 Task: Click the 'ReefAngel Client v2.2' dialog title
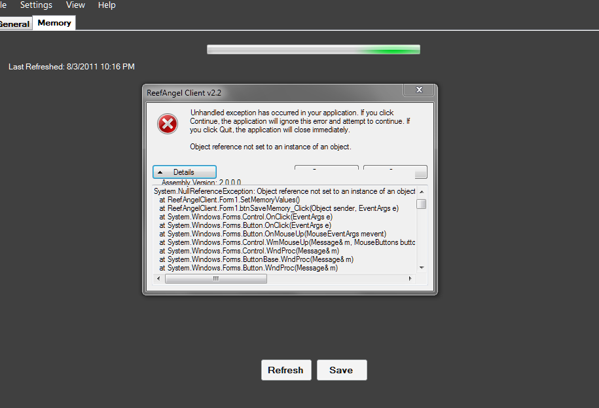[184, 93]
